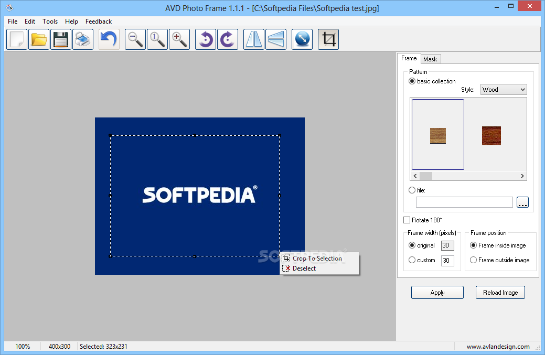Click the pattern list right scroll arrow
This screenshot has width=545, height=355.
pos(522,176)
